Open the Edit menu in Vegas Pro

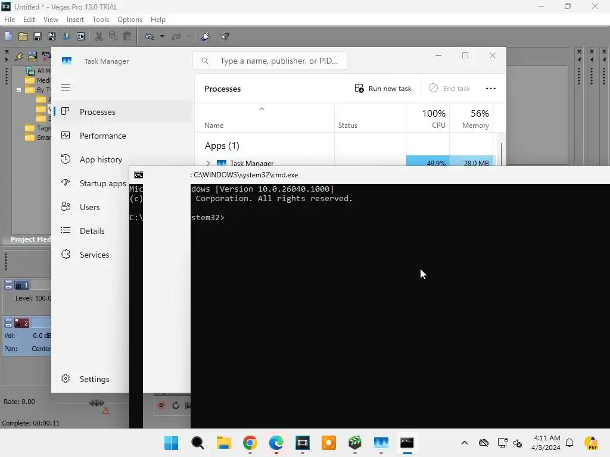29,20
